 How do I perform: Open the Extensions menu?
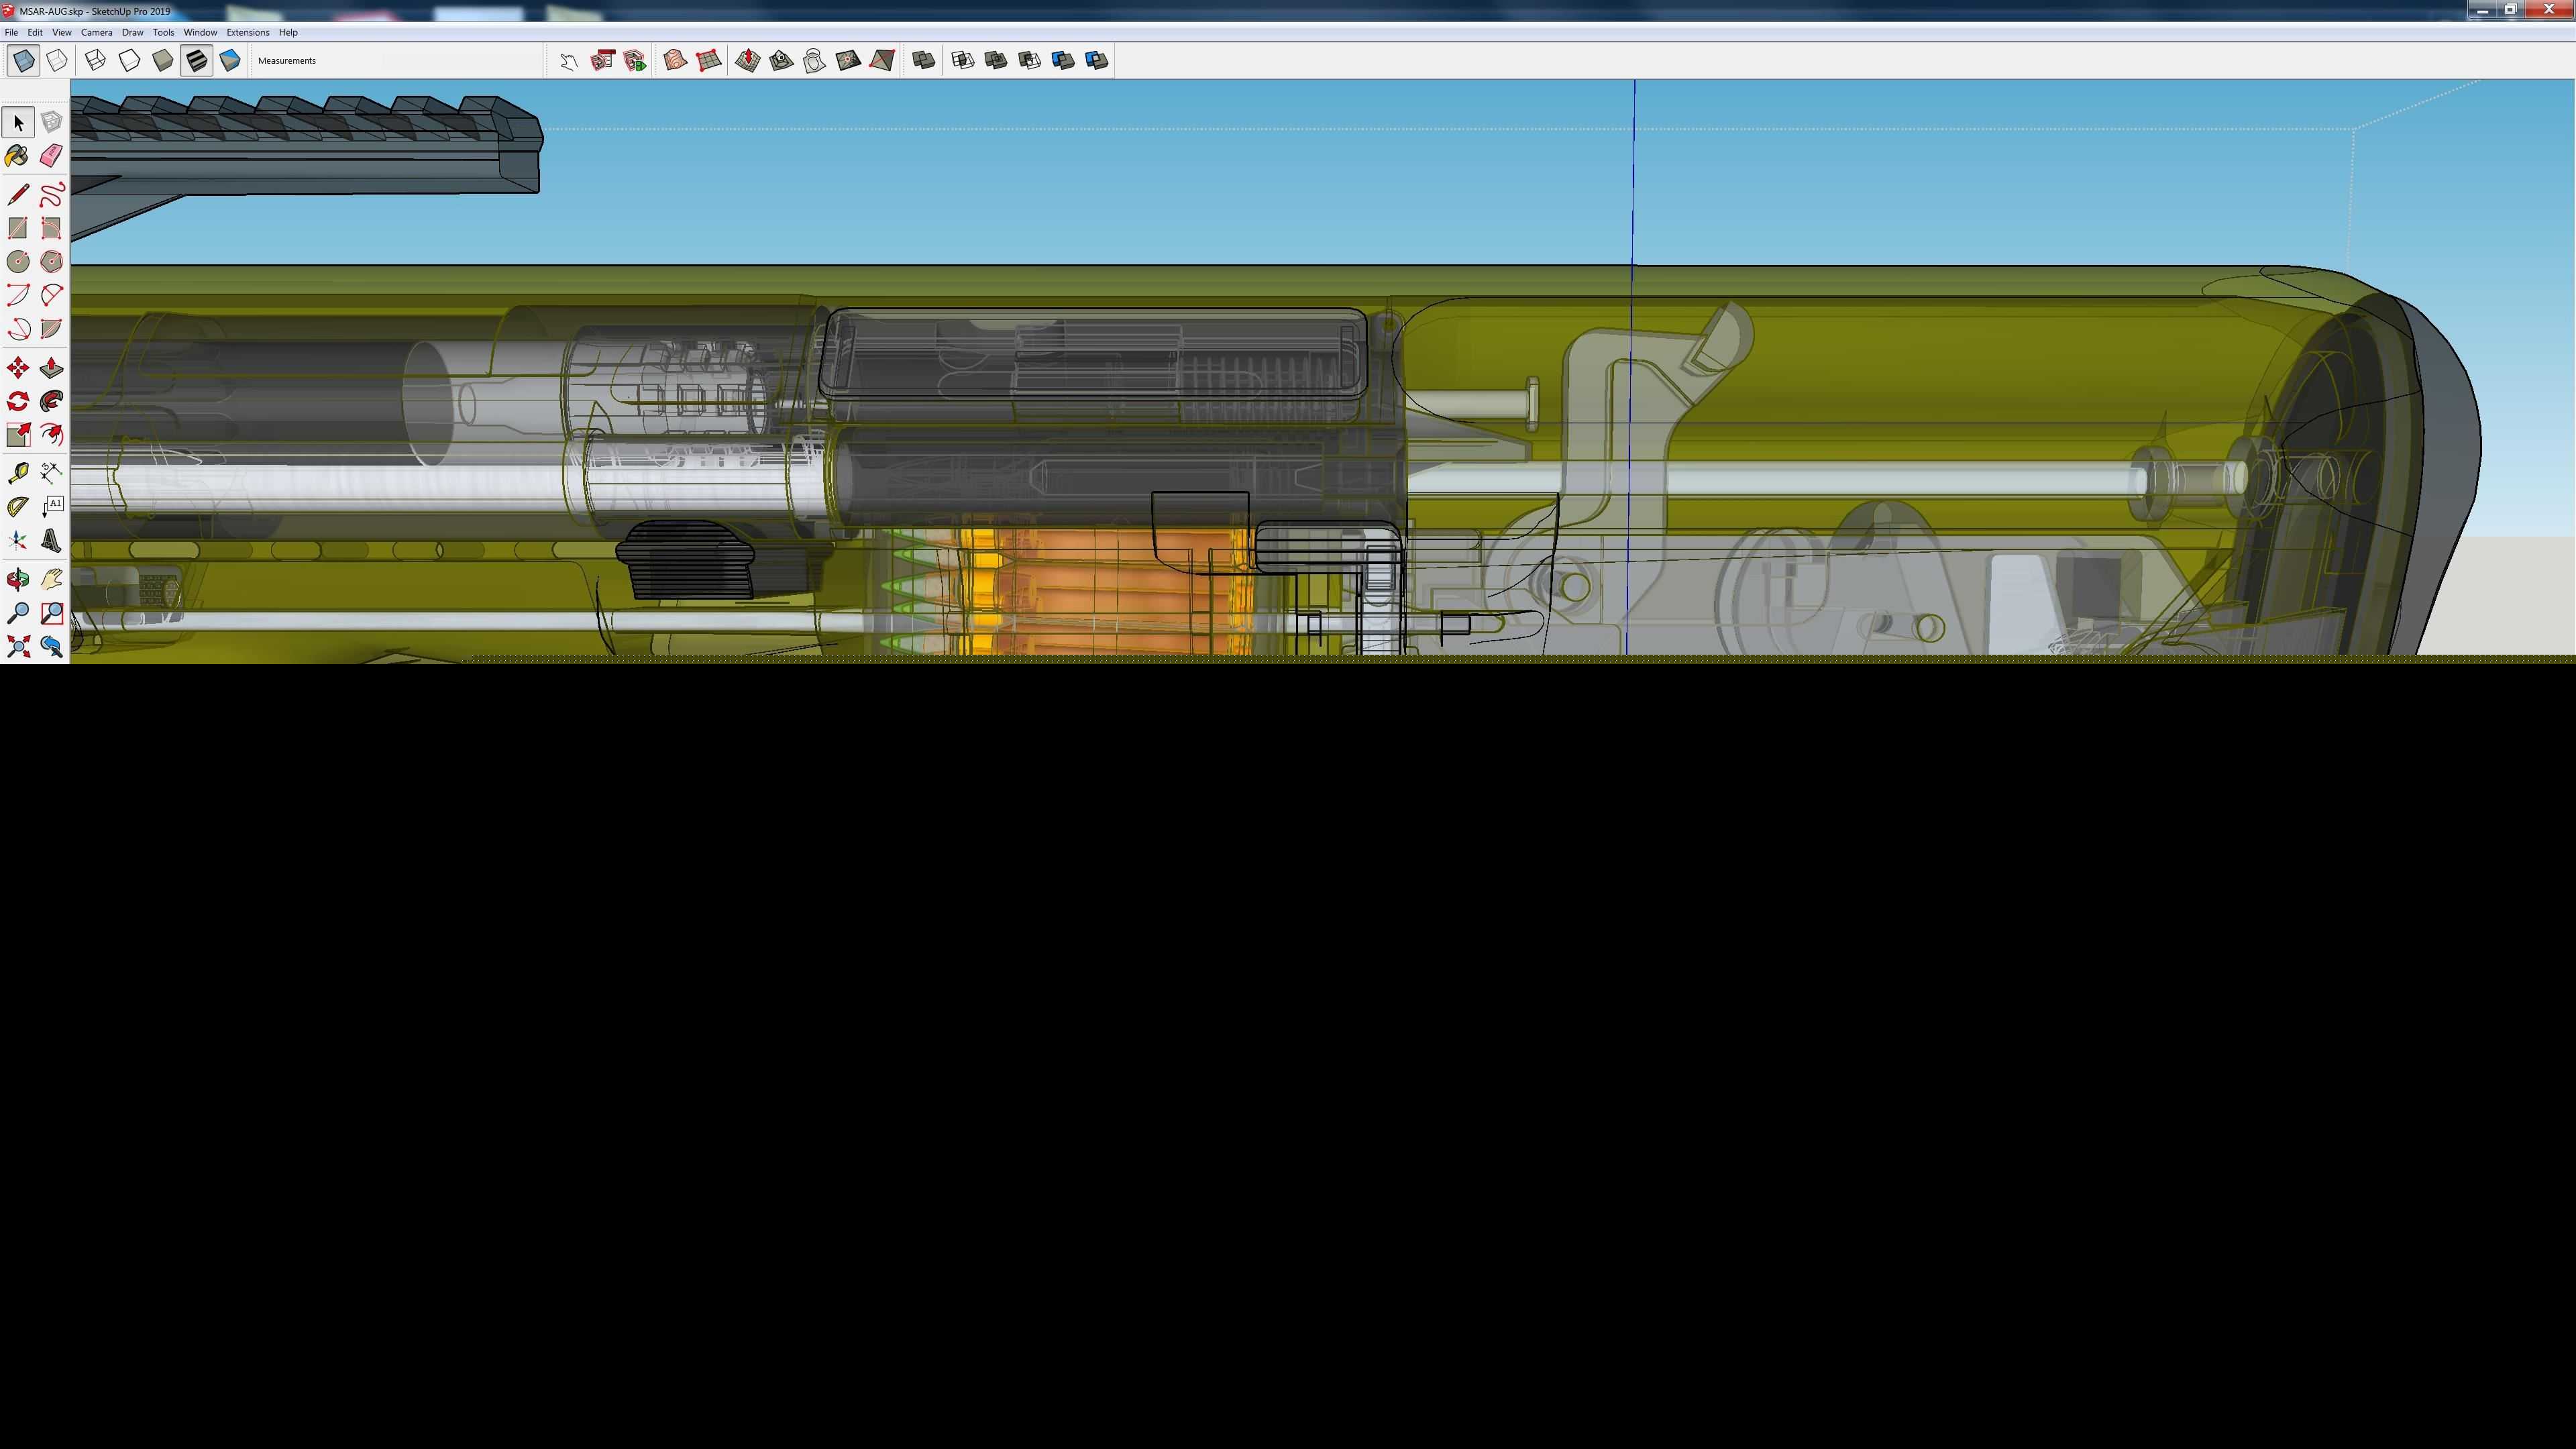click(x=248, y=32)
